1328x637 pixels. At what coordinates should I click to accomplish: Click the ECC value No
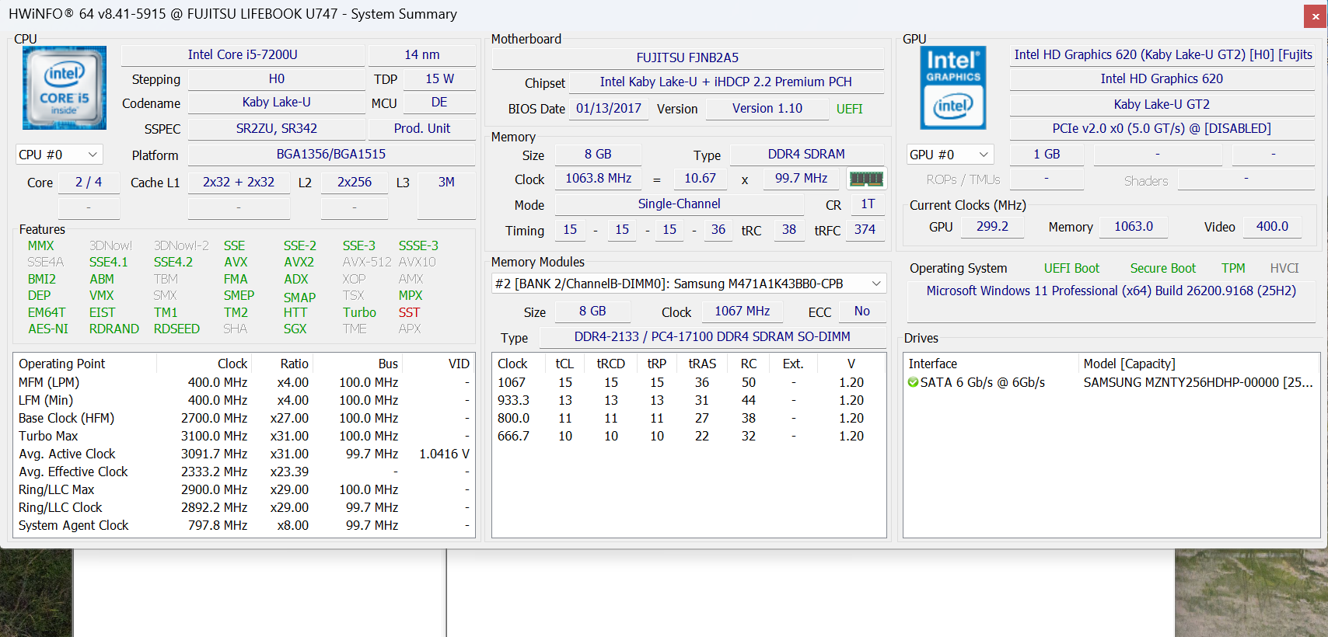click(x=862, y=311)
